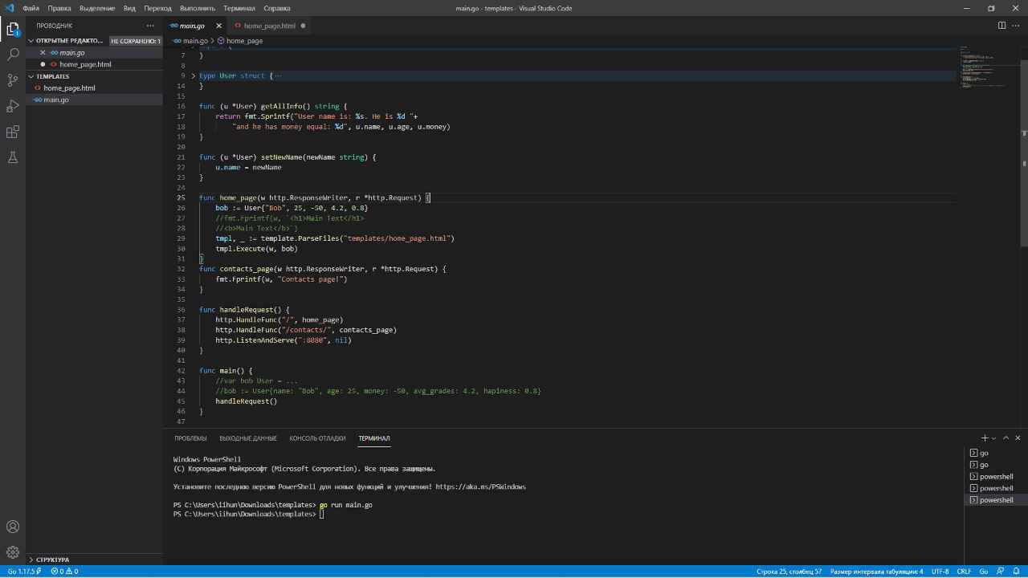Switch to the ПРОБЛЕМЫ panel tab

point(190,438)
